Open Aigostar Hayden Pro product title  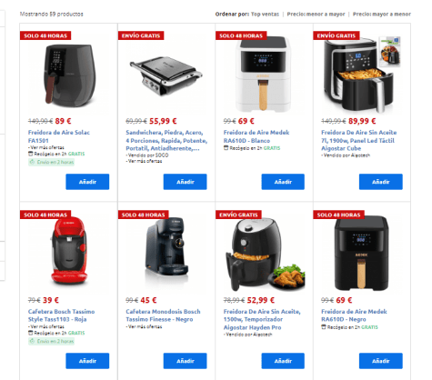pos(262,319)
